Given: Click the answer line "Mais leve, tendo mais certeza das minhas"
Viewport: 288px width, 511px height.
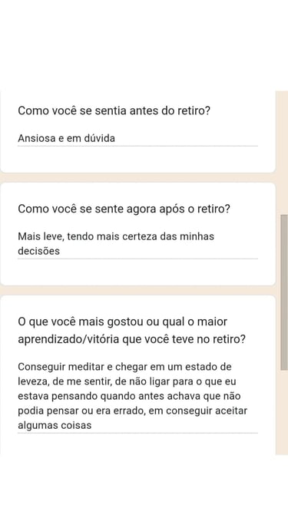Looking at the screenshot, I should (x=116, y=236).
